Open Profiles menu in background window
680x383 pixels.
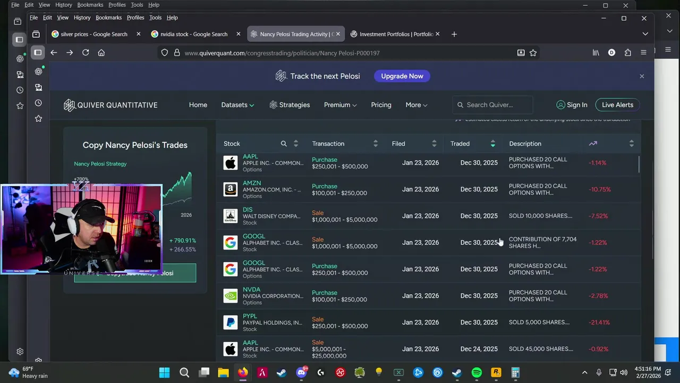[x=117, y=5]
